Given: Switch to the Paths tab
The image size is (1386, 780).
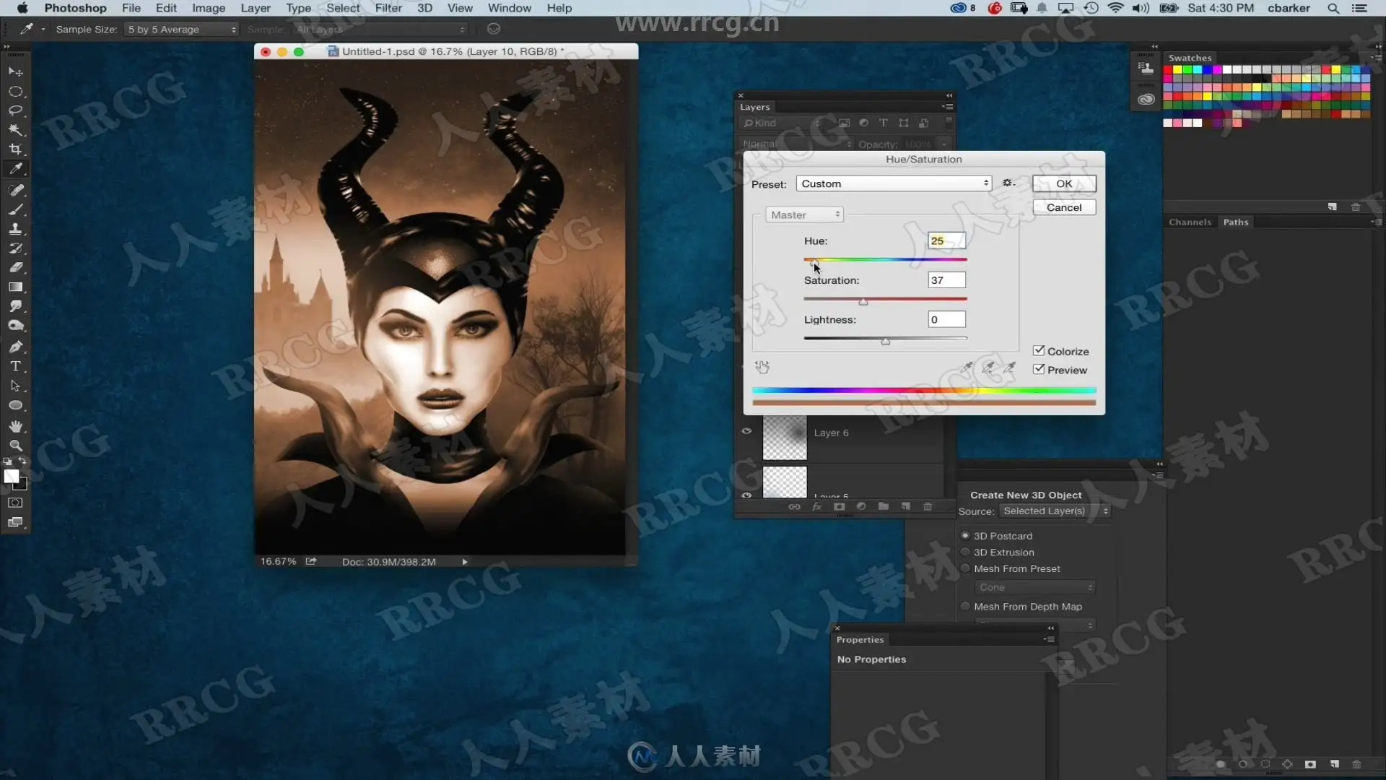Looking at the screenshot, I should pyautogui.click(x=1235, y=222).
